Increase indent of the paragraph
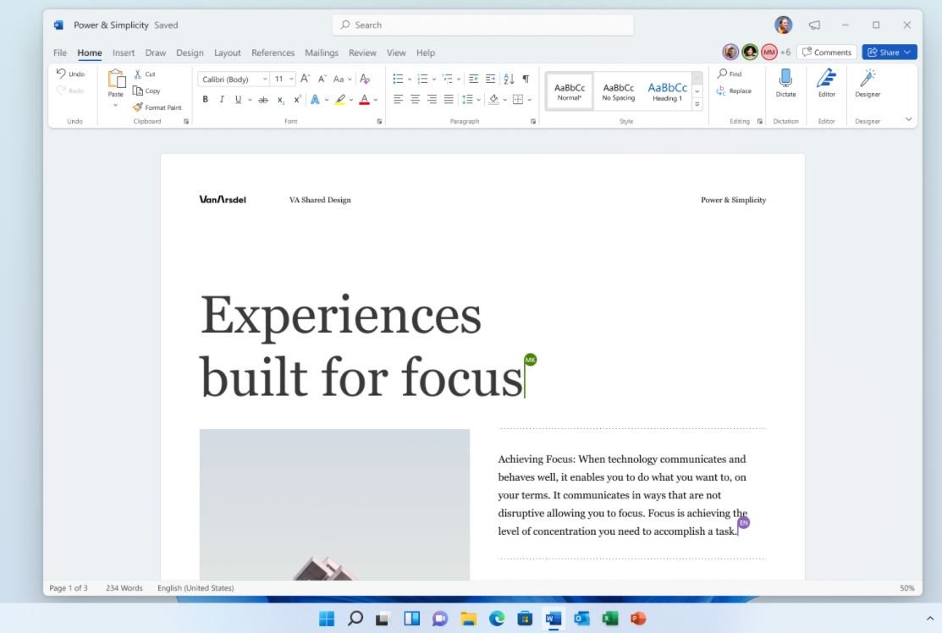 [x=490, y=79]
